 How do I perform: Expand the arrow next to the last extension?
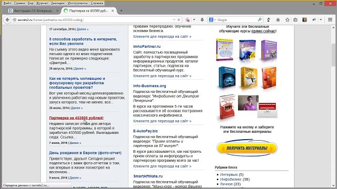click(321, 20)
